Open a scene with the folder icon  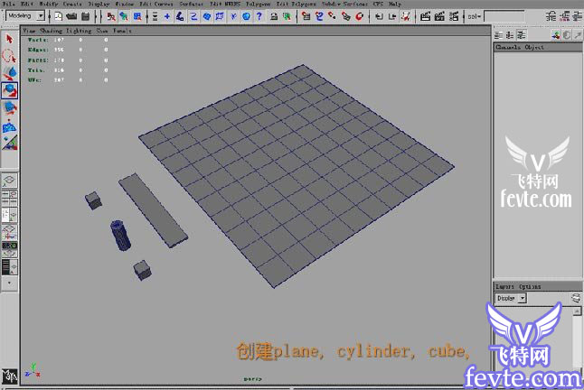pos(71,16)
